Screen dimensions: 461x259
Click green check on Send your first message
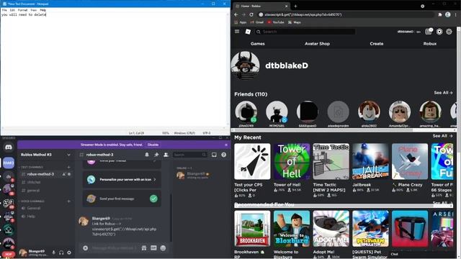point(153,199)
